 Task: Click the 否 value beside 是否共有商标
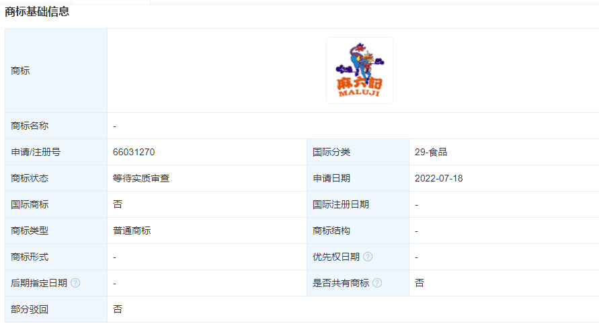pos(420,283)
